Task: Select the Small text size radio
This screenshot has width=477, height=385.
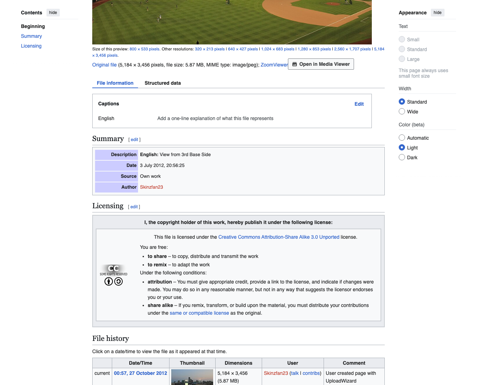Action: pyautogui.click(x=402, y=39)
